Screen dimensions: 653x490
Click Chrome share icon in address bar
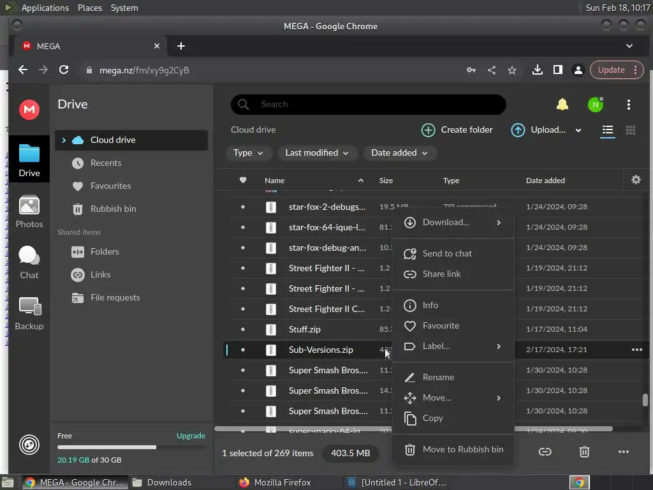492,70
